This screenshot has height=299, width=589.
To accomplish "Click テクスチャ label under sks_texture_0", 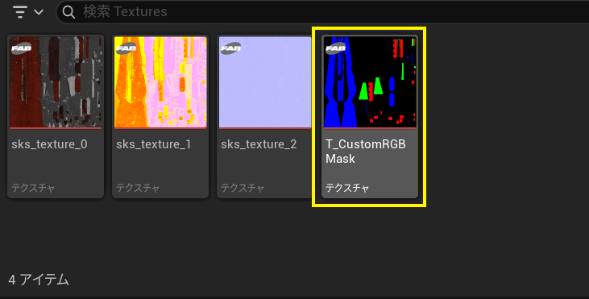I will pos(33,188).
